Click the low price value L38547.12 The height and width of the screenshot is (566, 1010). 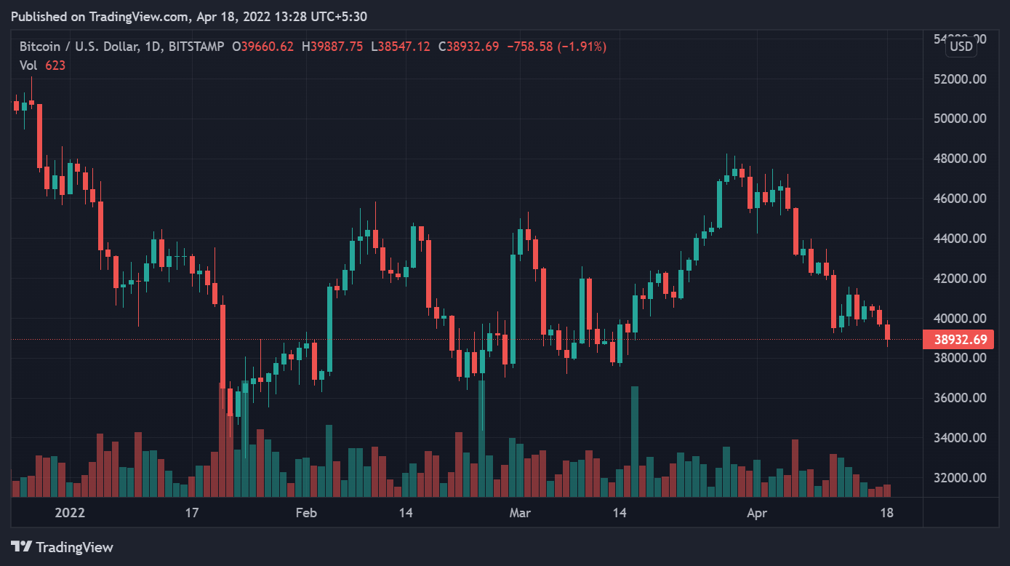point(402,47)
